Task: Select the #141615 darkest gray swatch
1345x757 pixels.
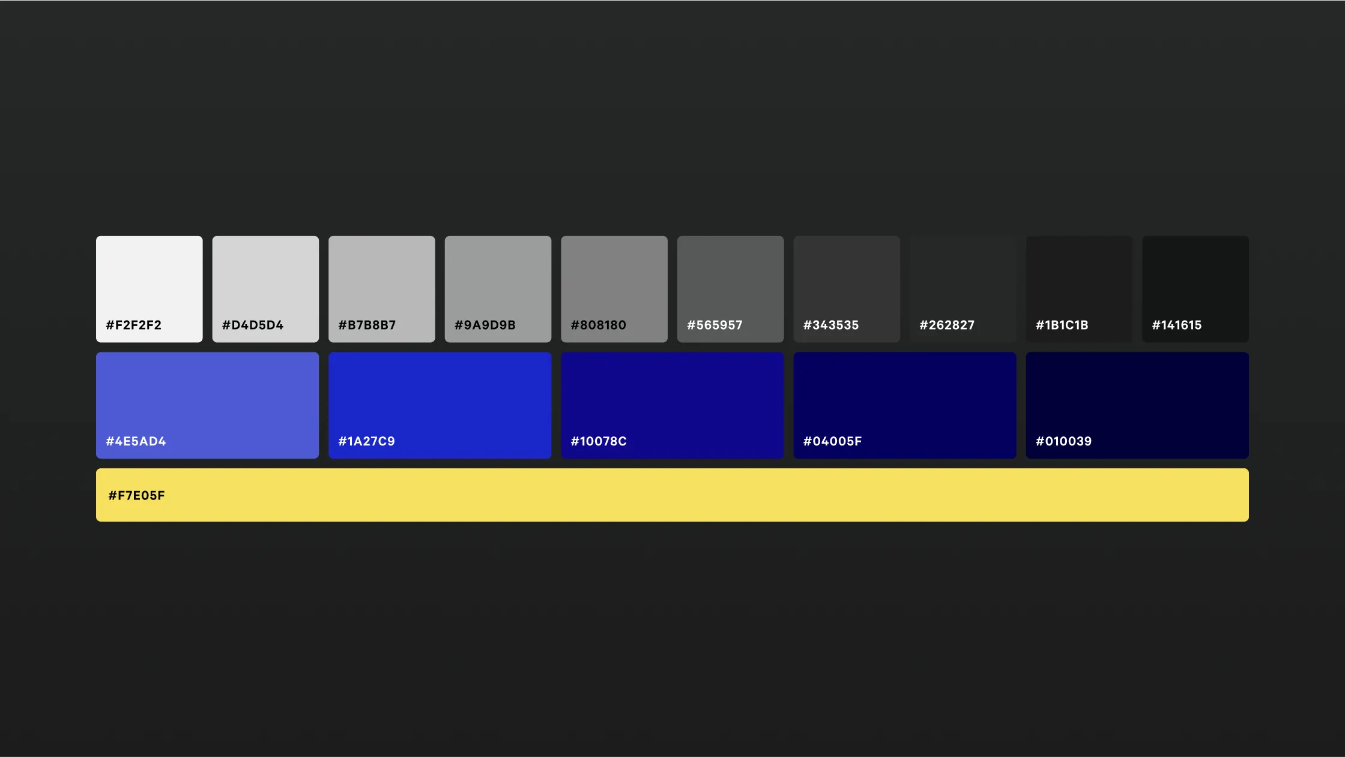Action: [x=1195, y=282]
